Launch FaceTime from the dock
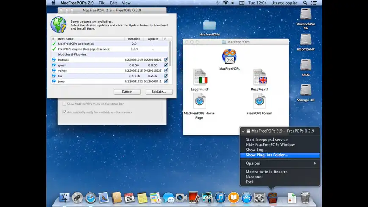Viewport: 368px width, 207px height. [x=181, y=198]
